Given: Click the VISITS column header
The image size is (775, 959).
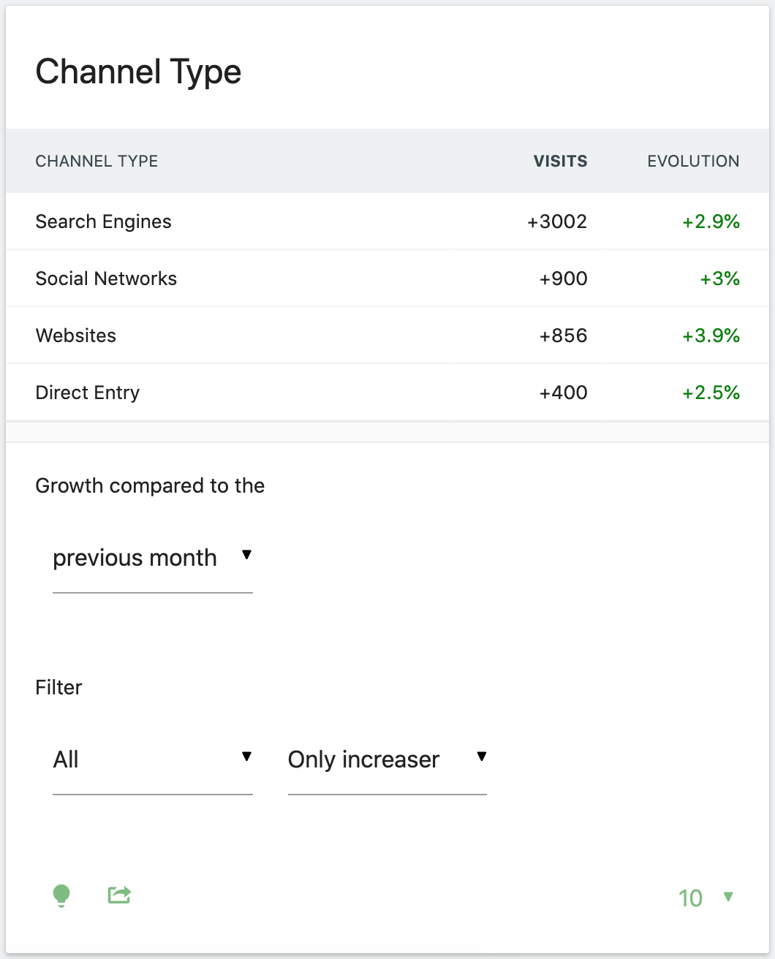Looking at the screenshot, I should (560, 161).
